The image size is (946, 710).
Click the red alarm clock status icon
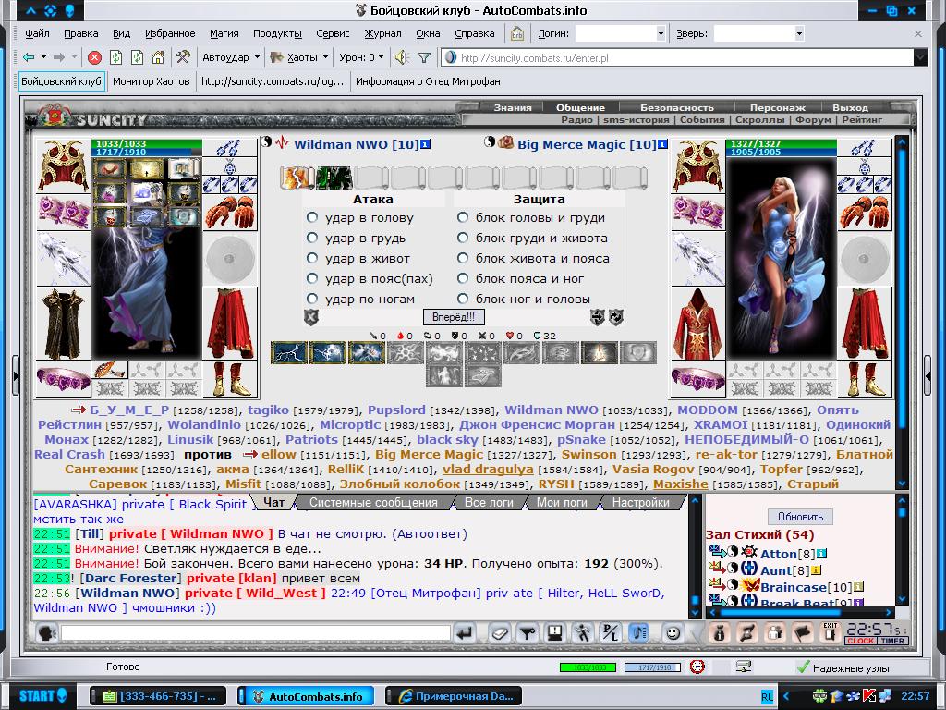[x=697, y=667]
